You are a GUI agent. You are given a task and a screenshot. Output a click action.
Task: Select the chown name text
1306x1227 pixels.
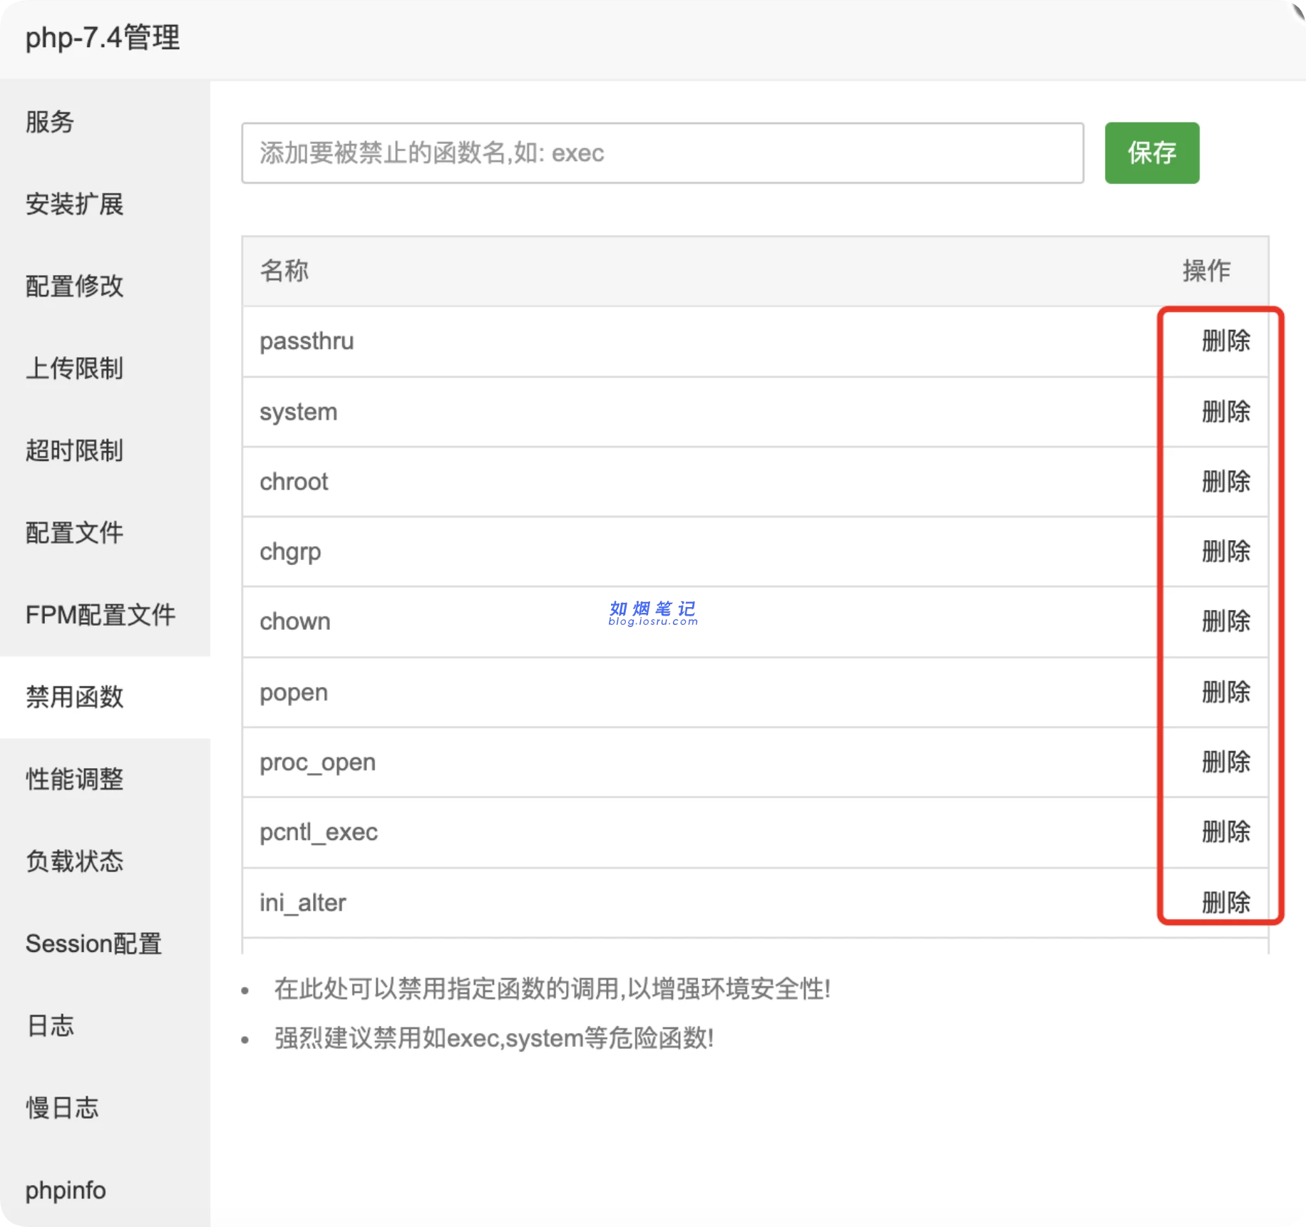pyautogui.click(x=294, y=621)
